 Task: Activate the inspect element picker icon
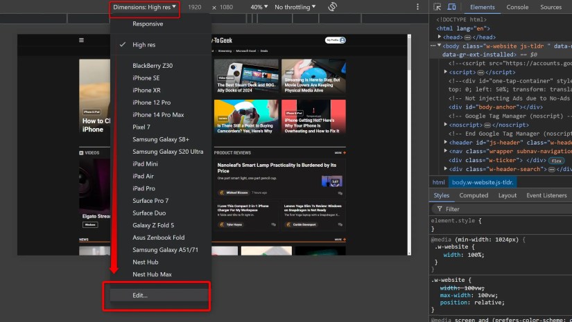pos(437,7)
